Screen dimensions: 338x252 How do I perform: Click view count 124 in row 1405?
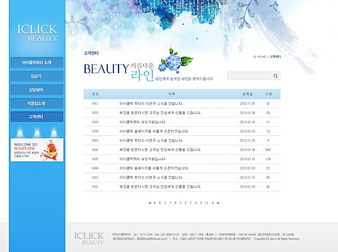click(x=268, y=159)
